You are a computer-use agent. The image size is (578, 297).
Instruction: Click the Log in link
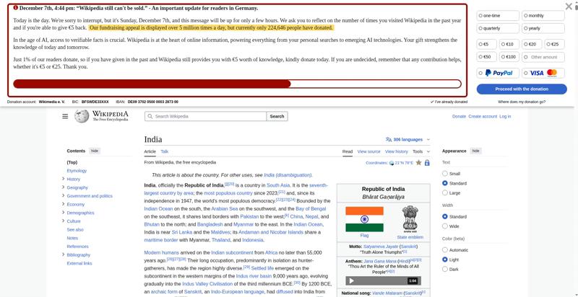pos(505,116)
